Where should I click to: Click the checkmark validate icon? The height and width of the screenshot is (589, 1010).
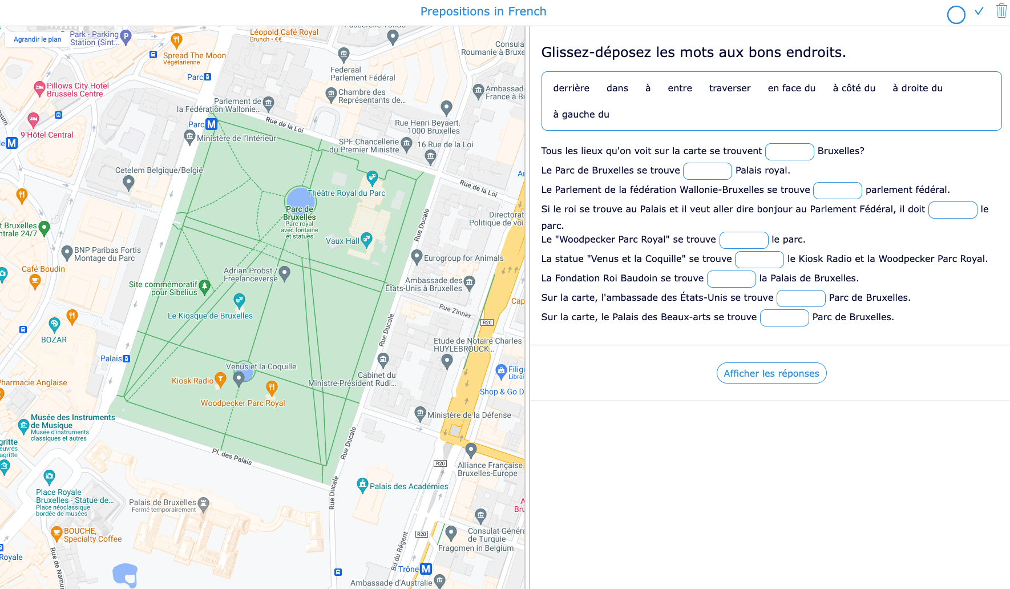coord(979,11)
